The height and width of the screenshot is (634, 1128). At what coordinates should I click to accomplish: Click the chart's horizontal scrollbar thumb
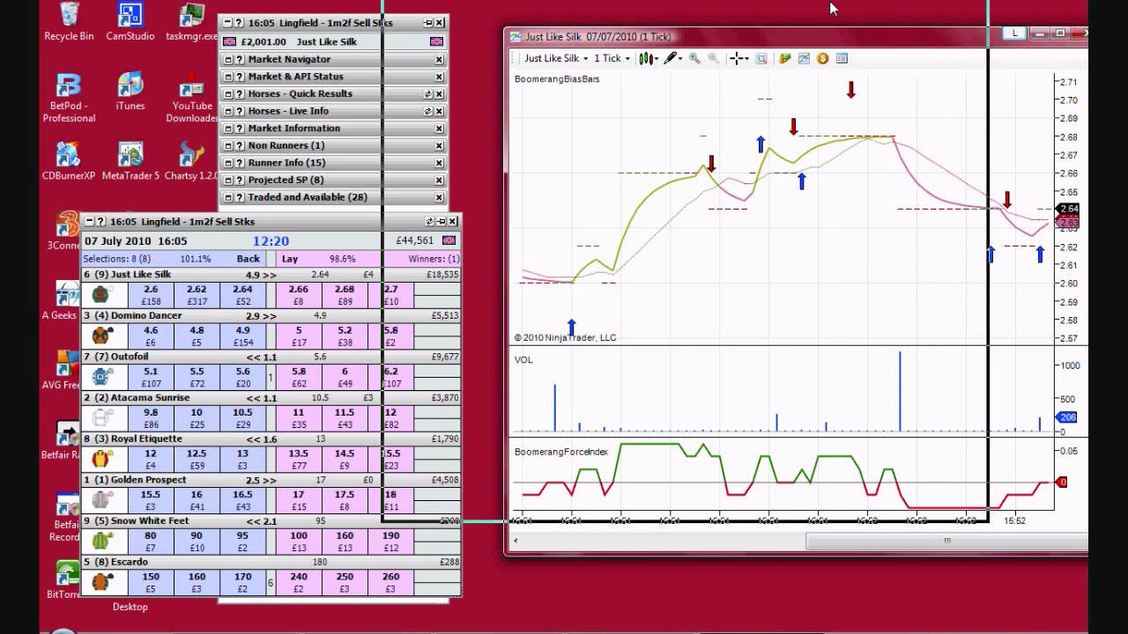947,541
